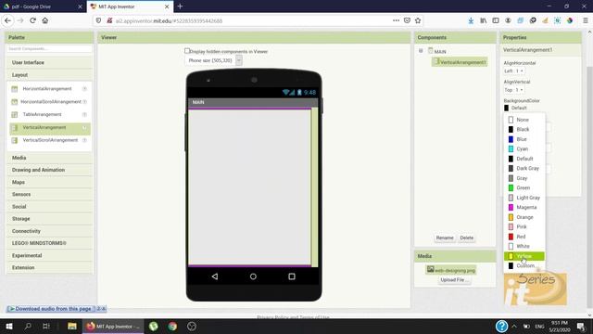Open Chrome from the taskbar
593x334 pixels.
click(172, 326)
